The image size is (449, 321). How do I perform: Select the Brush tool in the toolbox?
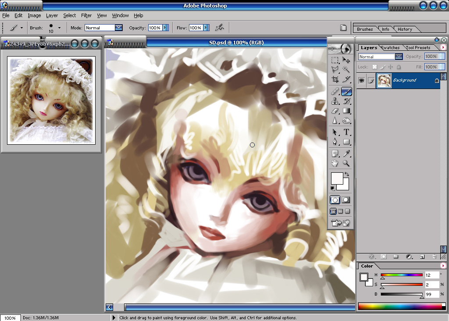click(x=346, y=91)
